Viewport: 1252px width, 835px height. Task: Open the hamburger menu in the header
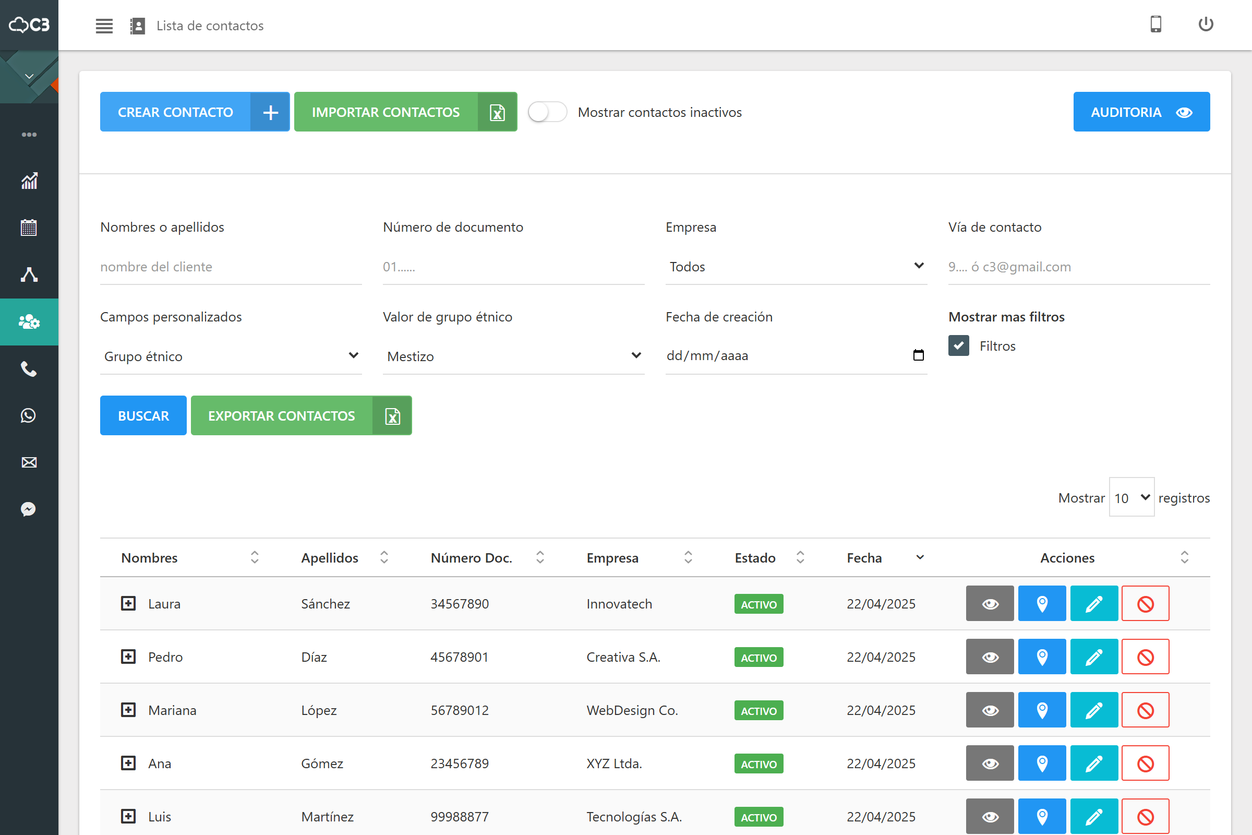(104, 26)
